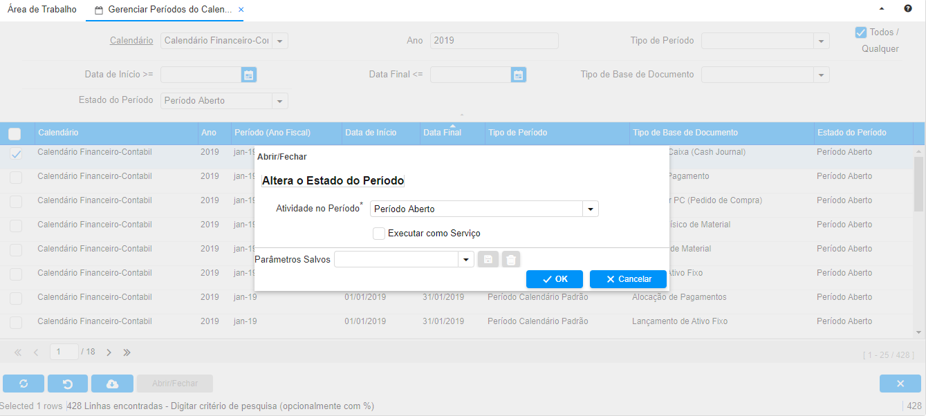Click the help question mark icon

pyautogui.click(x=908, y=9)
